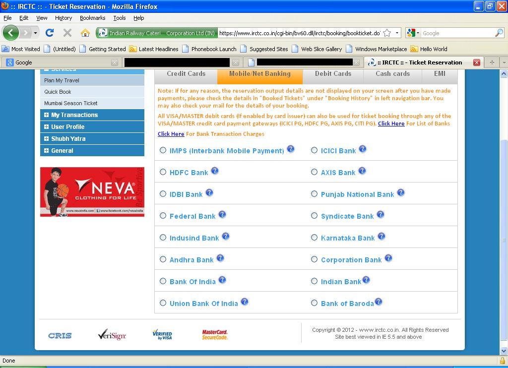Select Union Bank Of India payment option
This screenshot has width=508, height=368.
point(163,302)
